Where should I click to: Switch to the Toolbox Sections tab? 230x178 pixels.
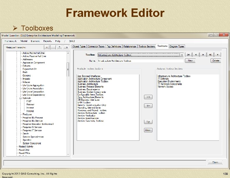coord(147,47)
